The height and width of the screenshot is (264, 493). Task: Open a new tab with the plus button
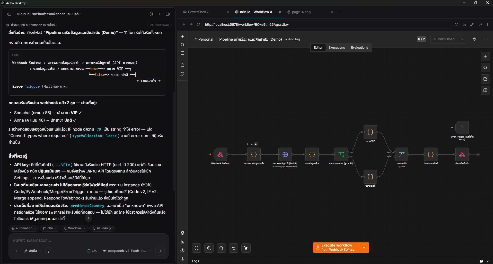pos(340,12)
